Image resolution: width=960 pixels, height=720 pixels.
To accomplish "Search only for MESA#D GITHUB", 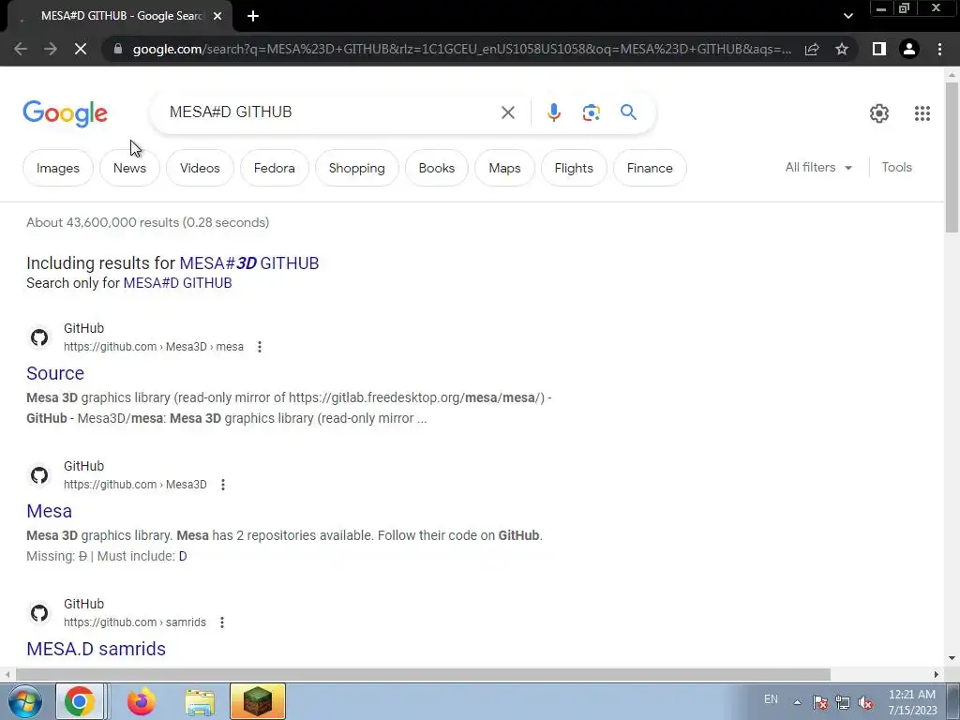I will pyautogui.click(x=177, y=283).
